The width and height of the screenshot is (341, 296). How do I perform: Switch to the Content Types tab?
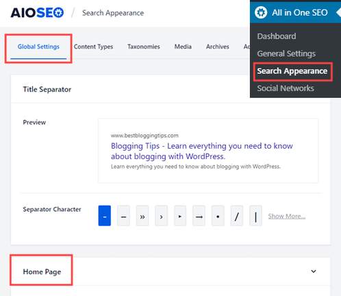coord(93,47)
